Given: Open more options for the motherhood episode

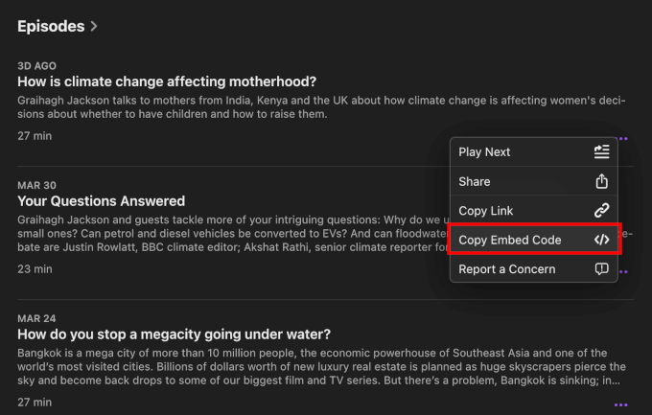Looking at the screenshot, I should (x=623, y=139).
